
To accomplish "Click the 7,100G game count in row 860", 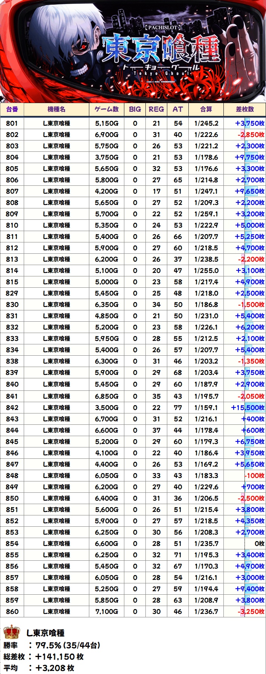I will coord(107,611).
